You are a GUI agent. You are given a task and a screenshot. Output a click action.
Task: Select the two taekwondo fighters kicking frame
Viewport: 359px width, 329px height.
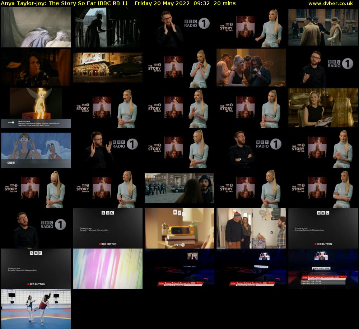[x=36, y=309]
